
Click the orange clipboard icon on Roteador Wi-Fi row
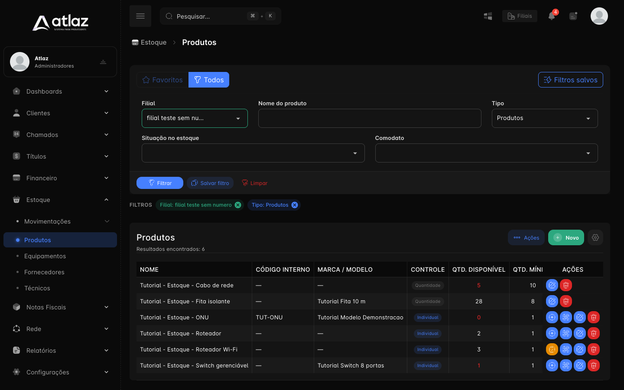pyautogui.click(x=552, y=349)
